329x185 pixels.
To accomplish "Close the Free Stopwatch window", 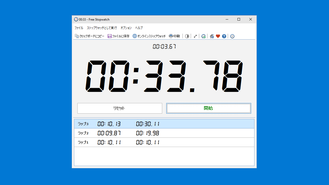I will click(251, 19).
